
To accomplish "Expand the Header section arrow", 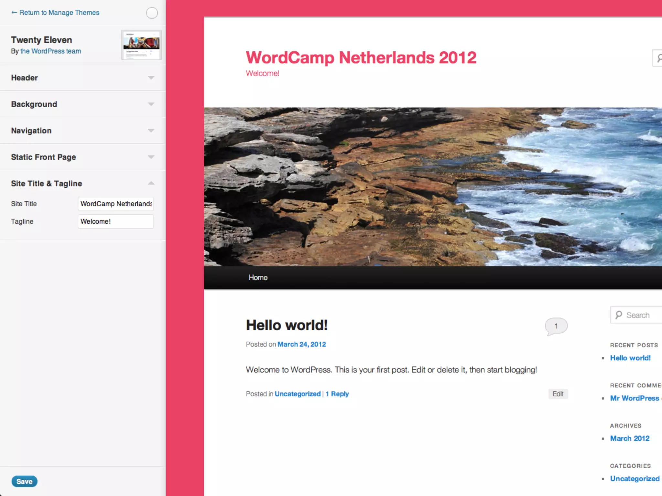I will 151,78.
